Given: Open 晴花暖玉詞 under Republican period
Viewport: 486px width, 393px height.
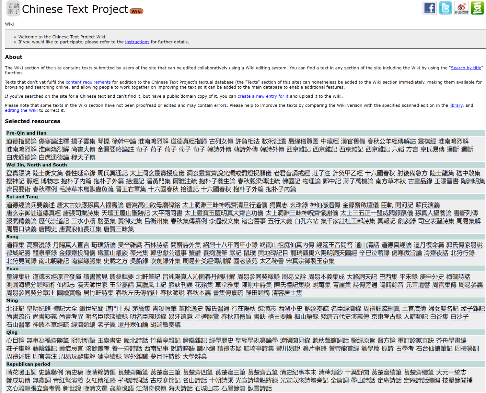Looking at the screenshot, I should pyautogui.click(x=21, y=372).
